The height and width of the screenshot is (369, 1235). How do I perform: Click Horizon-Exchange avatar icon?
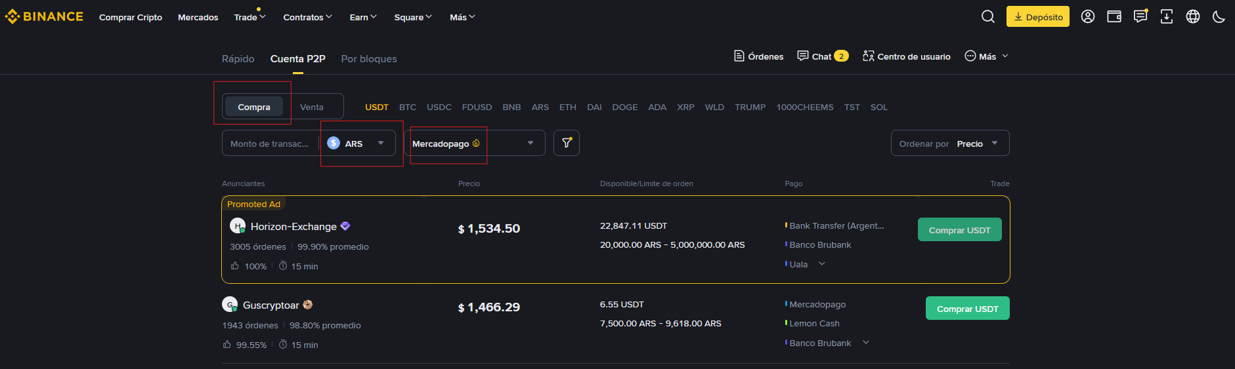point(238,226)
